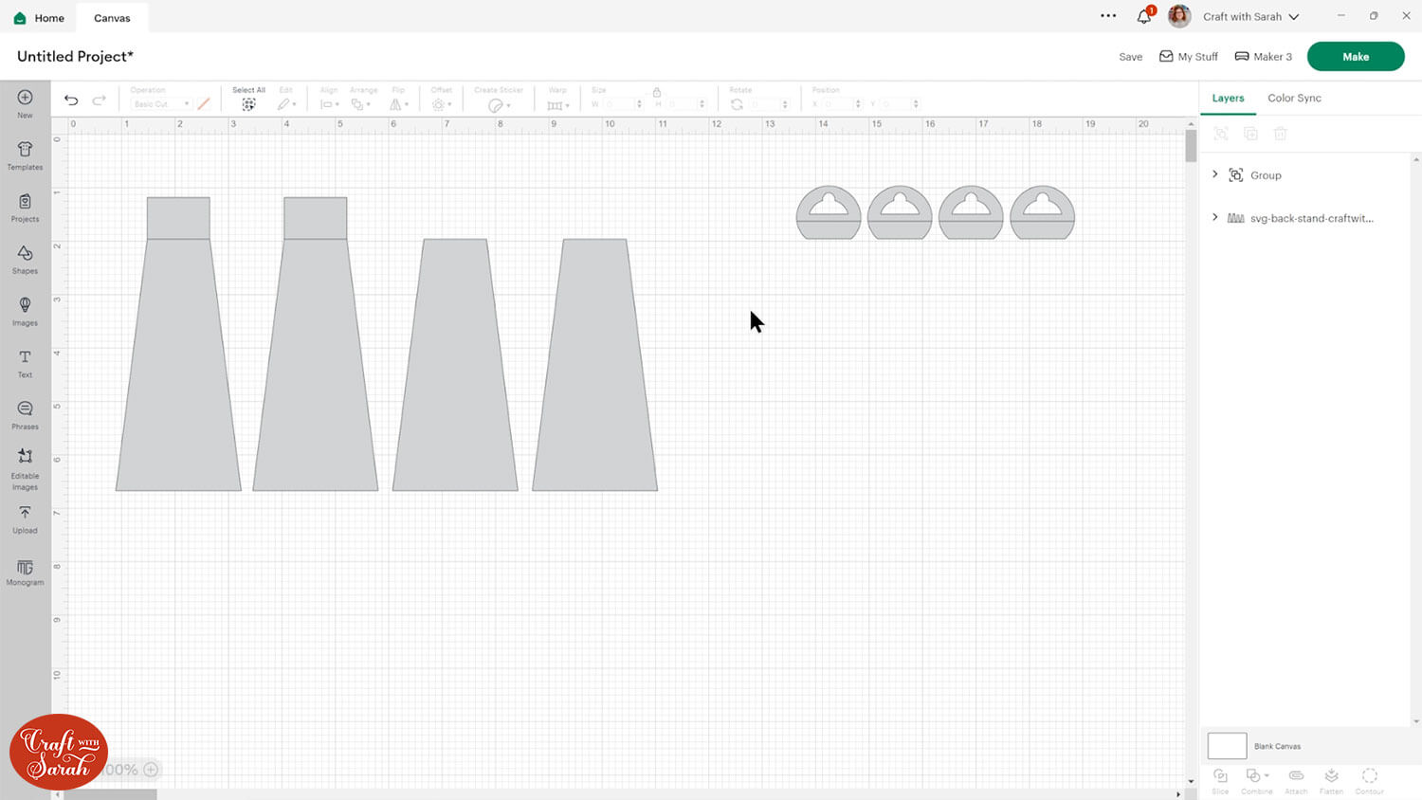Expand the Group layer
1422x800 pixels.
point(1215,174)
